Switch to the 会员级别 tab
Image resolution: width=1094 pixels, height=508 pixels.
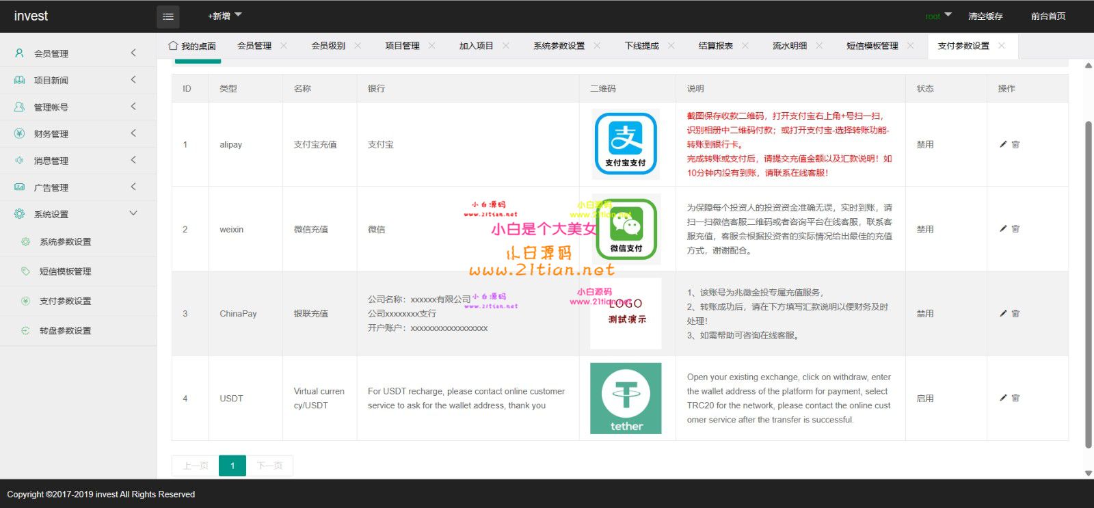point(328,46)
